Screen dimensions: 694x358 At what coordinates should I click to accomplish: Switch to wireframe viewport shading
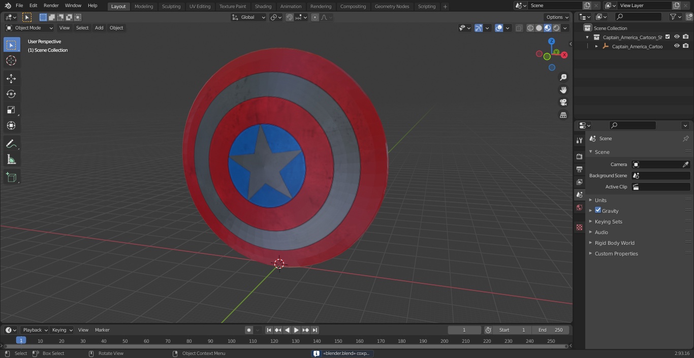click(x=530, y=28)
